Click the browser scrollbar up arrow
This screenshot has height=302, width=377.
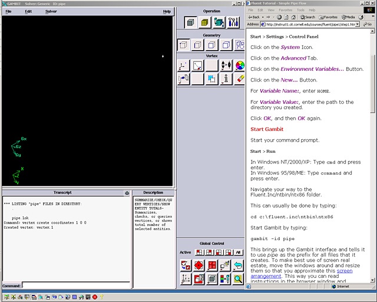[x=372, y=31]
